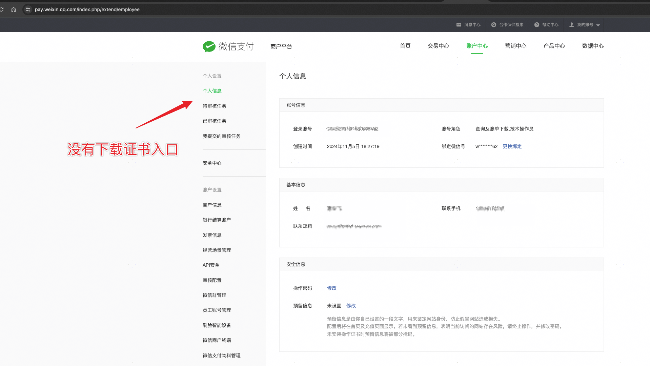
Task: Switch to 营销中心 tab
Action: 516,46
